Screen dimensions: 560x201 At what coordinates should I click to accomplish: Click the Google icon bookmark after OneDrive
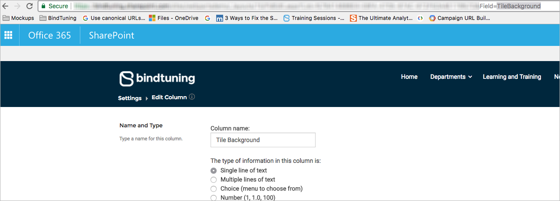208,18
